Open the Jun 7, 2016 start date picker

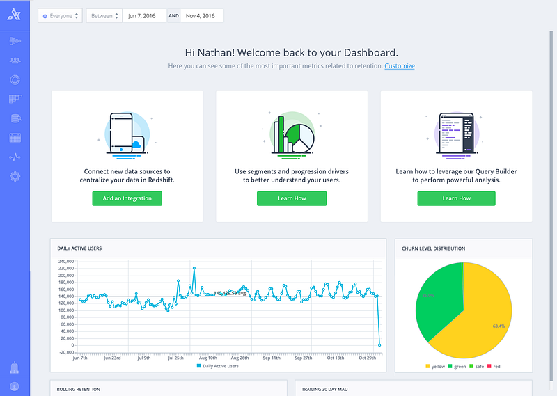(145, 16)
